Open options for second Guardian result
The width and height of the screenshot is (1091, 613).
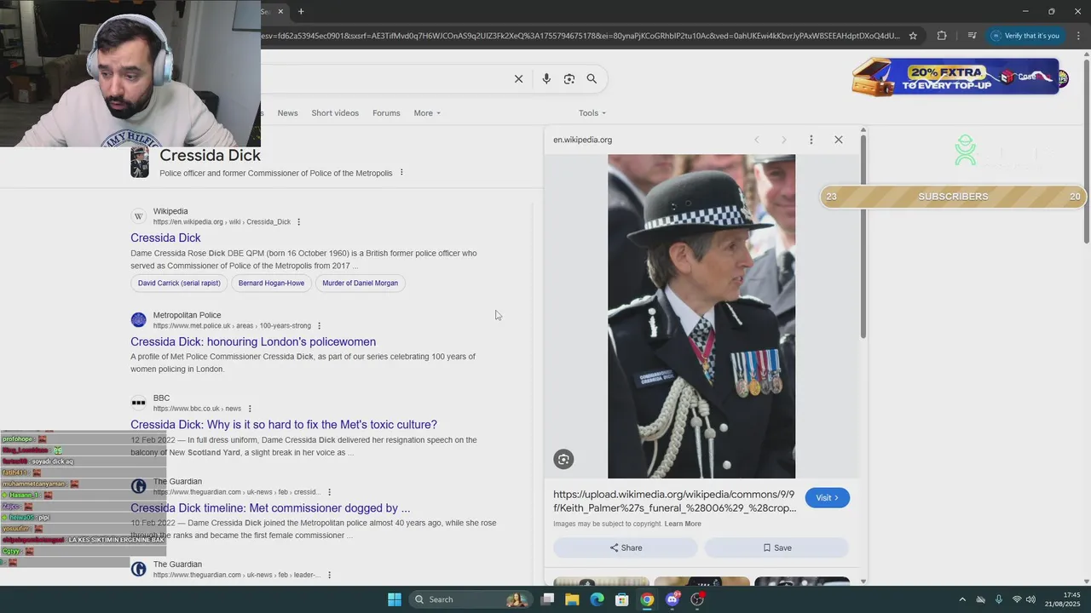click(329, 576)
